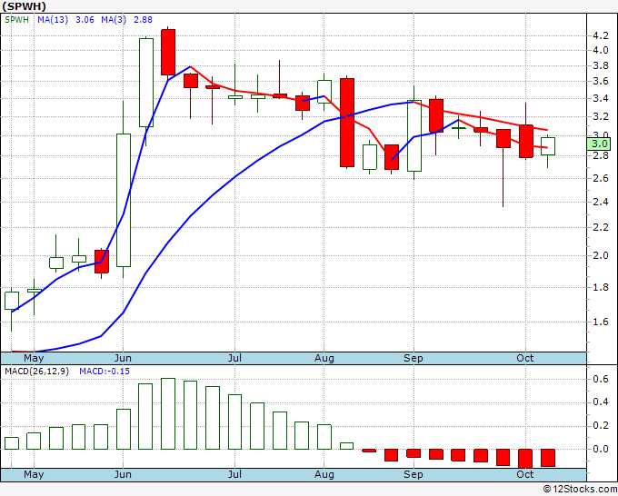Select the 1.6 price axis label
The height and width of the screenshot is (496, 618).
(600, 322)
